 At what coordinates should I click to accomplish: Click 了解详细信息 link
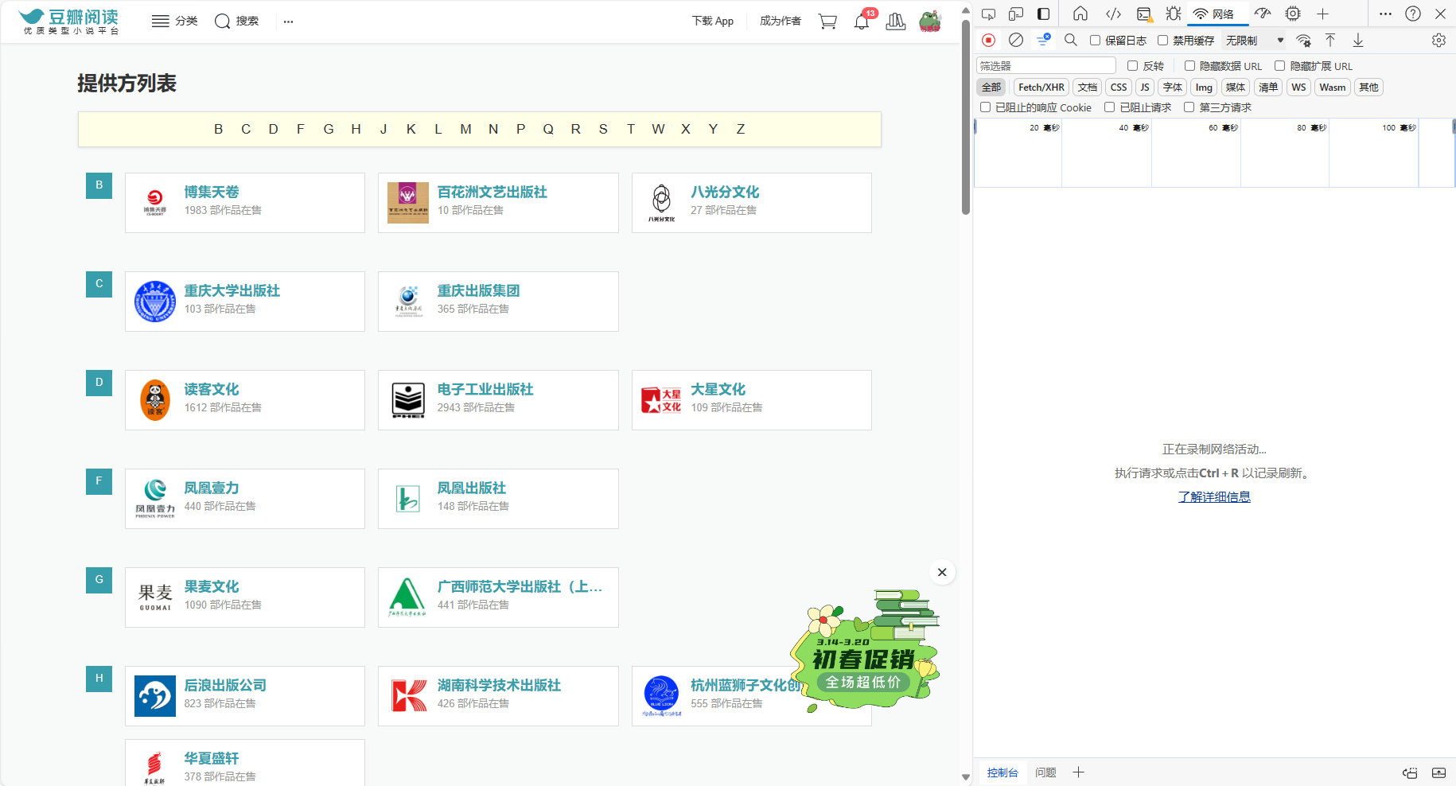coord(1214,496)
